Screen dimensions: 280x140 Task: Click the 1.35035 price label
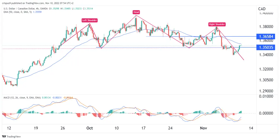coord(266,47)
